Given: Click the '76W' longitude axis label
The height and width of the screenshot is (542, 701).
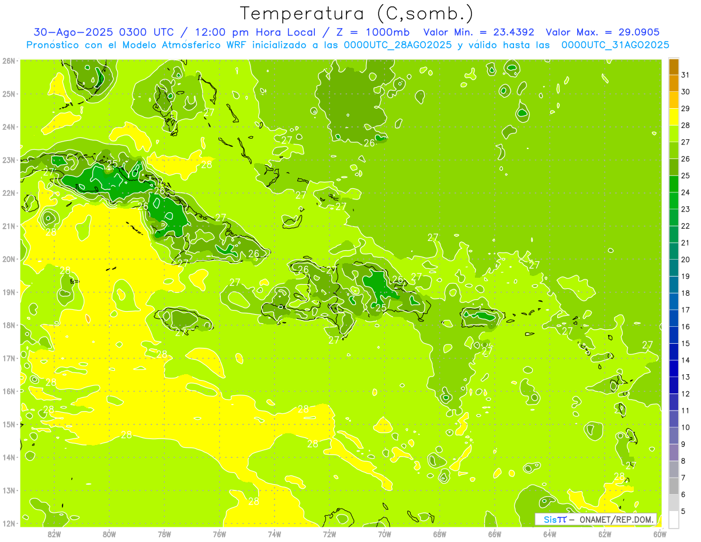Looking at the screenshot, I should (x=219, y=534).
